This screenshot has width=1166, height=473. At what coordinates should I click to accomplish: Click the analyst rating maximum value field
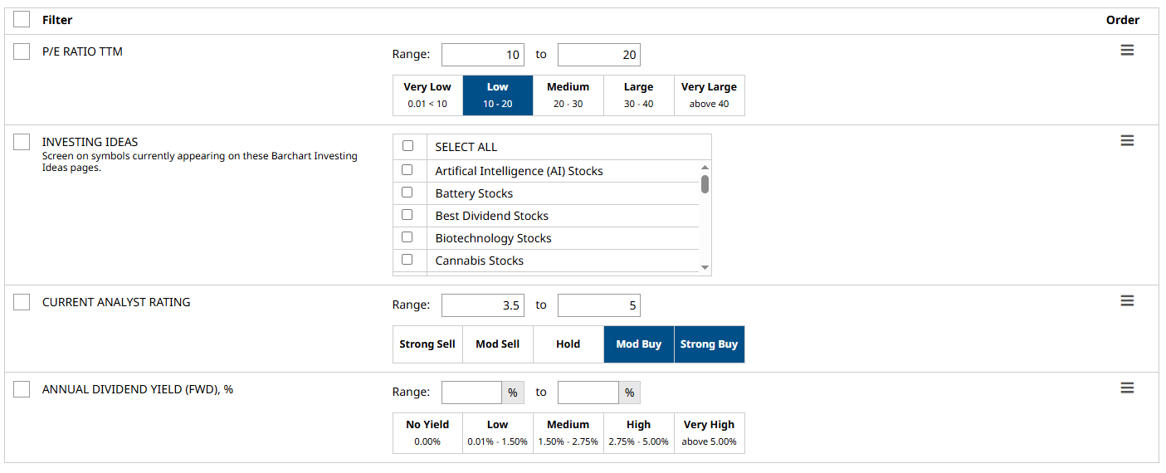[598, 305]
